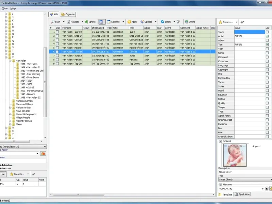The image size is (272, 204).
Task: Click the Update toolbar button
Action: pos(146,22)
